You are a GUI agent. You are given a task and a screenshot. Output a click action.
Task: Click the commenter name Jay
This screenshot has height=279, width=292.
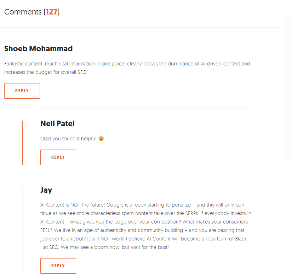tap(46, 190)
